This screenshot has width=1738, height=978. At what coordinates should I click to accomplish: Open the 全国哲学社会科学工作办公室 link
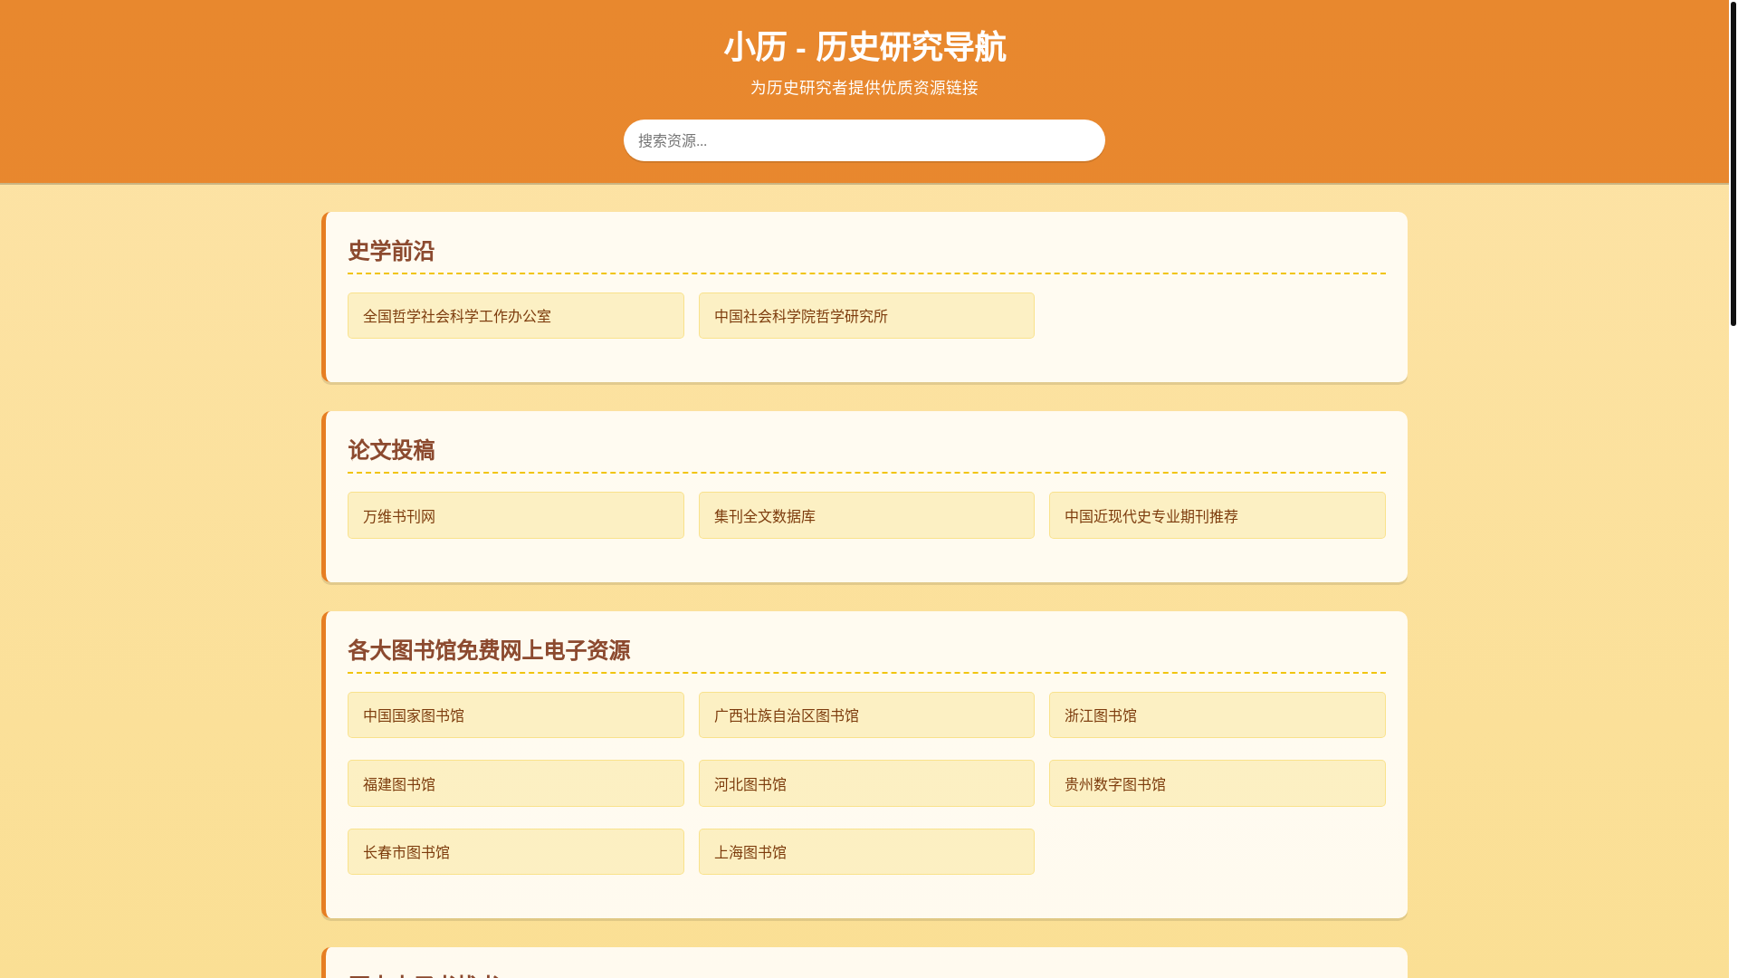[x=515, y=316]
